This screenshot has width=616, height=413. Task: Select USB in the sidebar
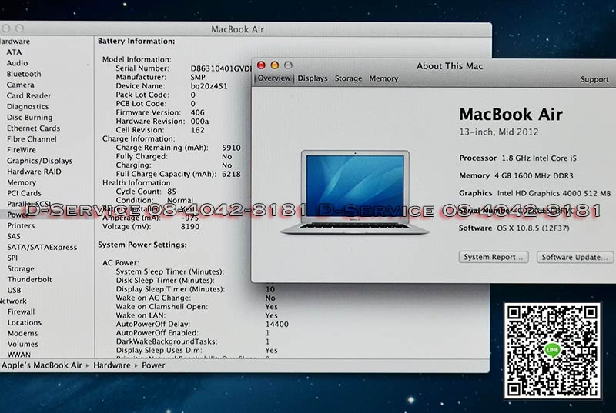(15, 290)
